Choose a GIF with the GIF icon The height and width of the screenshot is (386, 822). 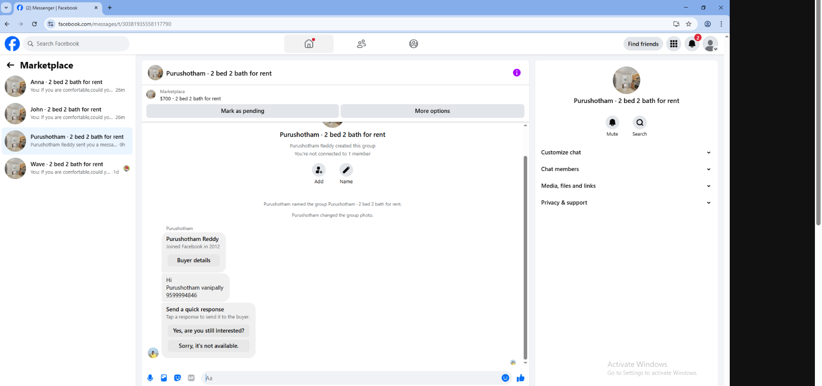coord(191,378)
